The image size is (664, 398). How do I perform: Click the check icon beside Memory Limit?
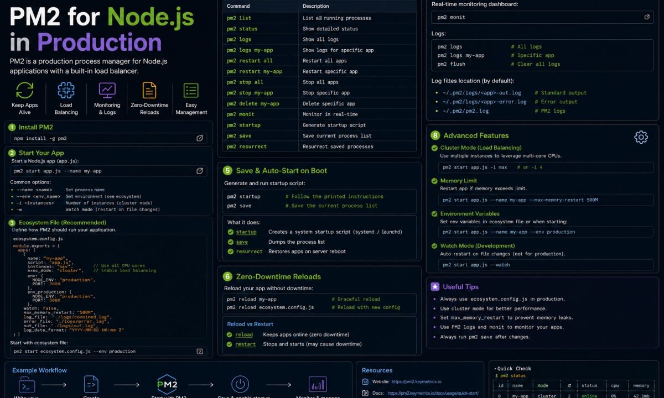[434, 181]
